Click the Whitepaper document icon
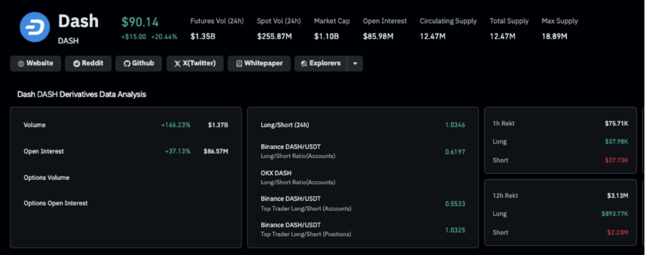The width and height of the screenshot is (646, 255). 239,63
